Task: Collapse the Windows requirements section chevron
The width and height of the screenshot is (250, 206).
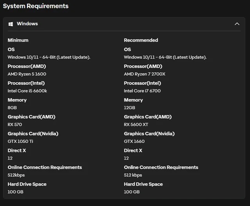Action: click(237, 24)
